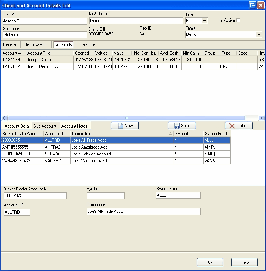
Task: Click the New document icon button
Action: pyautogui.click(x=125, y=126)
